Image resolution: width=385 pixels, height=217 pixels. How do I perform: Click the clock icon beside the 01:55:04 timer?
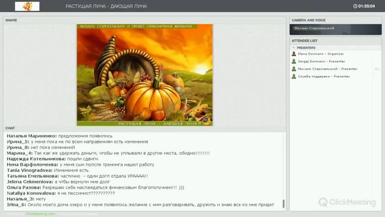click(x=355, y=6)
